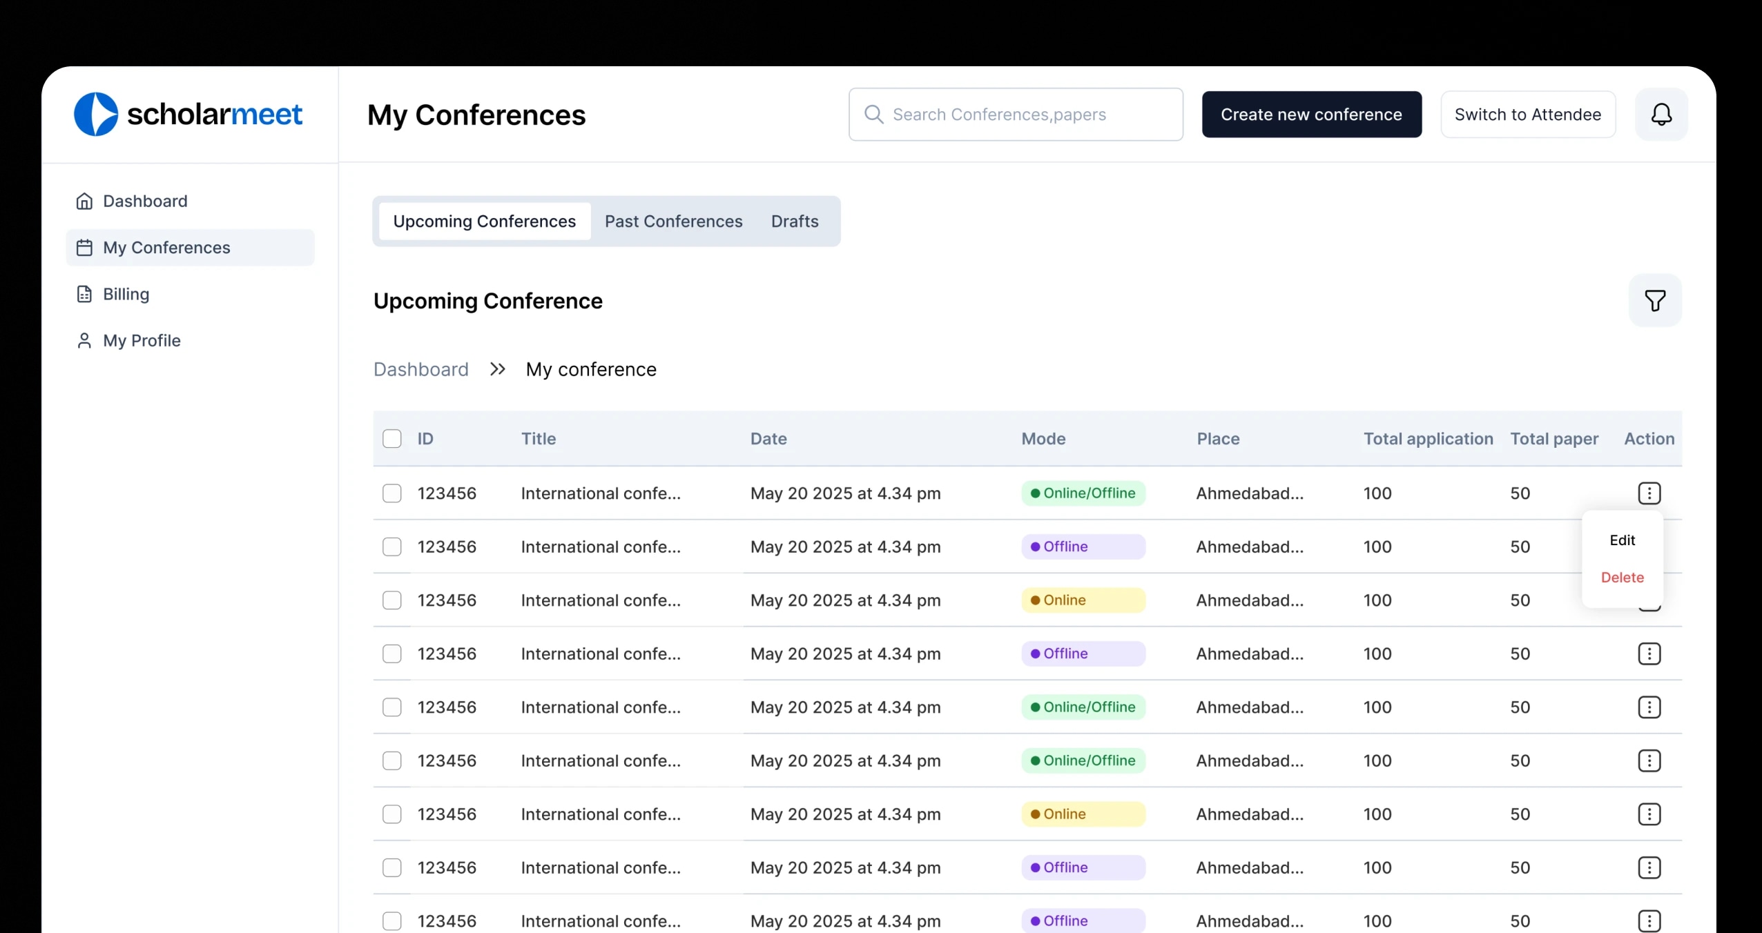Open the three-dot action menu in the fifth row
The height and width of the screenshot is (933, 1762).
pos(1649,707)
